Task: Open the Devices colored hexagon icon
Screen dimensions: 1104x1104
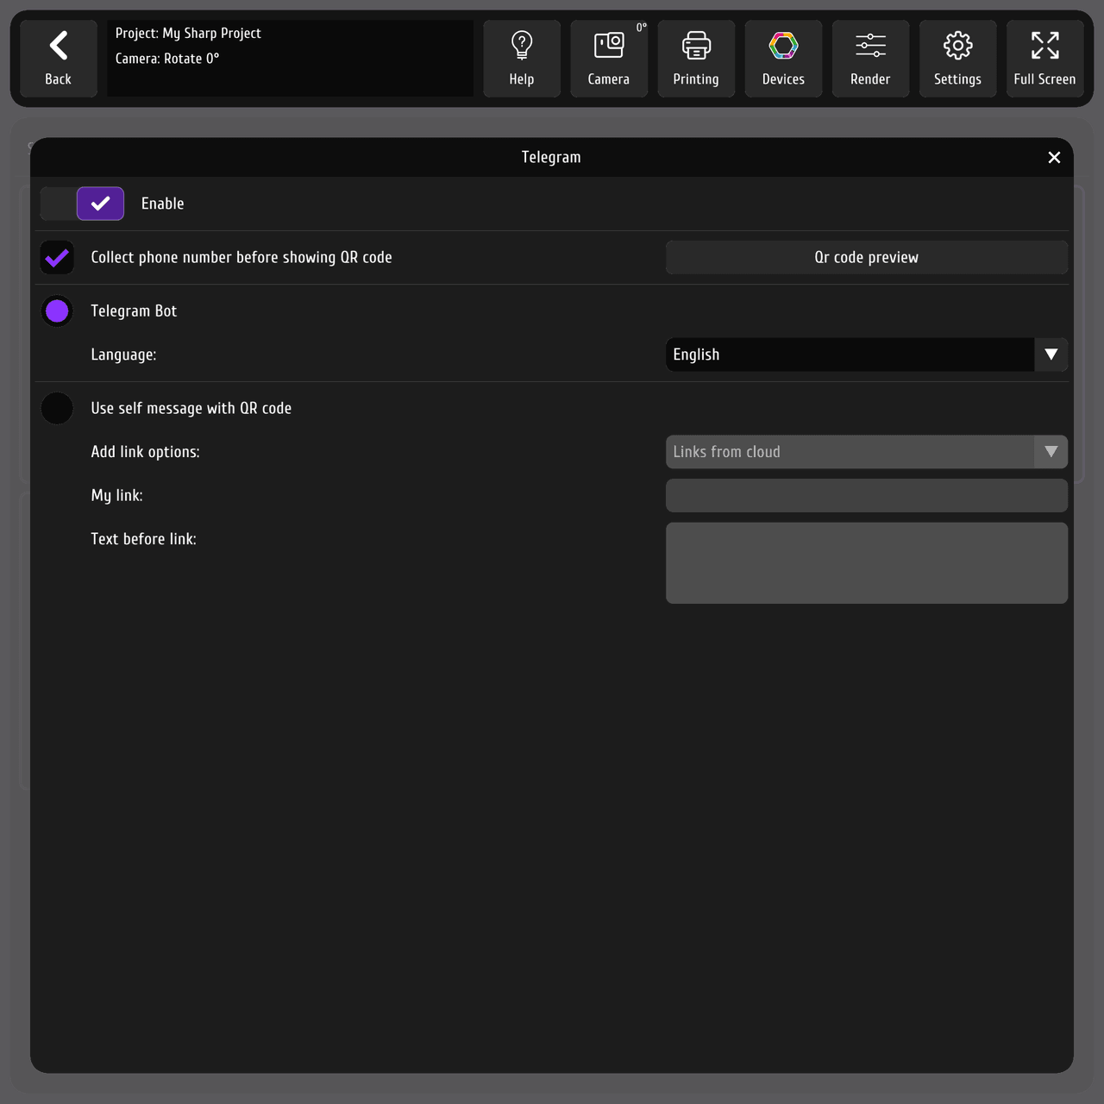Action: tap(783, 59)
